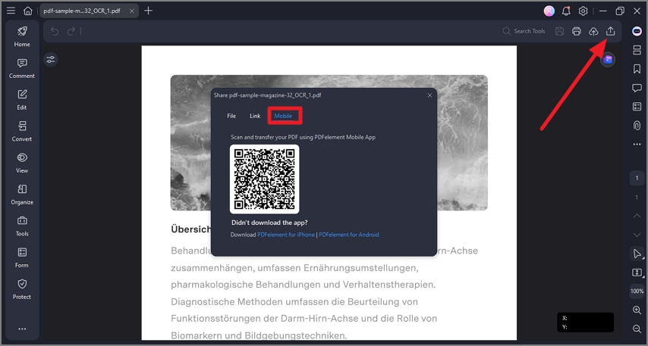Select the Mobile tab in Share dialog

click(x=283, y=116)
